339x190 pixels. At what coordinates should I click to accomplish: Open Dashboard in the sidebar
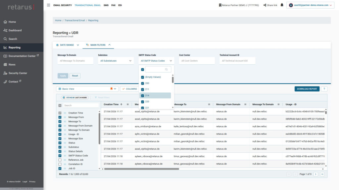click(x=15, y=30)
